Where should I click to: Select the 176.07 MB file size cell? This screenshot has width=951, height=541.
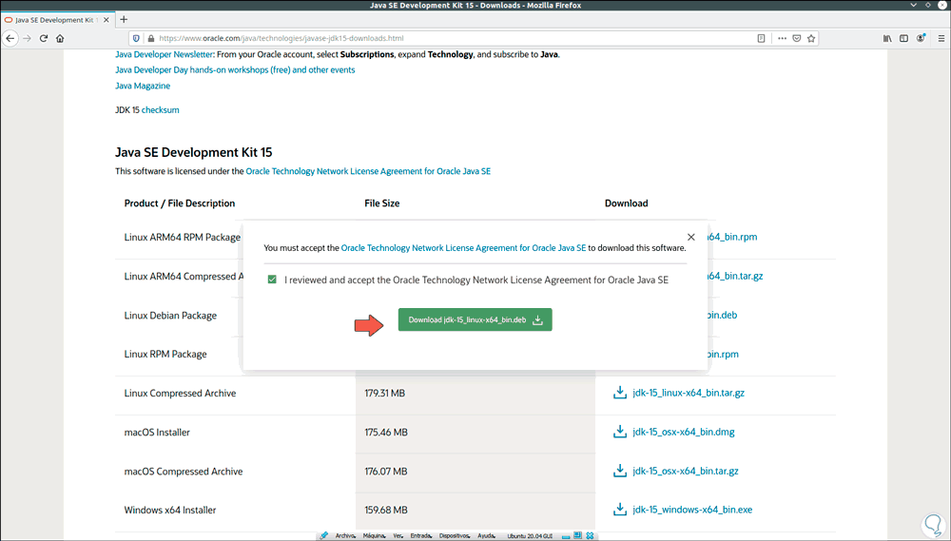(475, 473)
